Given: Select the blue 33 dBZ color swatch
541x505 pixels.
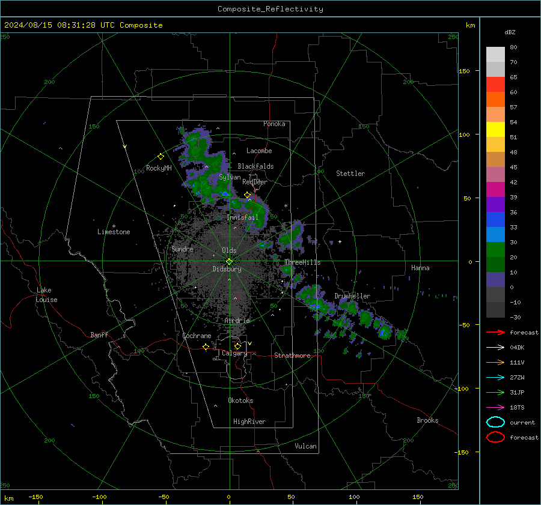Looking at the screenshot, I should pos(495,219).
